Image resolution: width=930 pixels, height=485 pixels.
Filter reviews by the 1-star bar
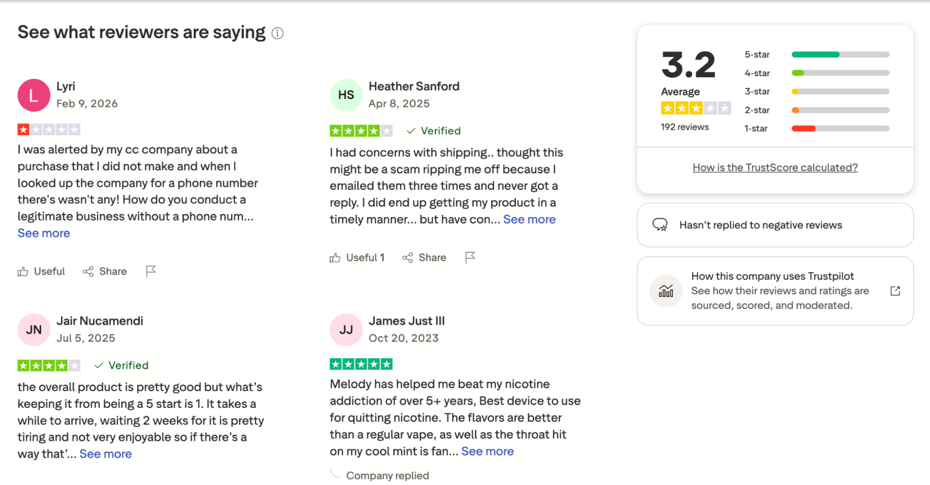click(840, 128)
